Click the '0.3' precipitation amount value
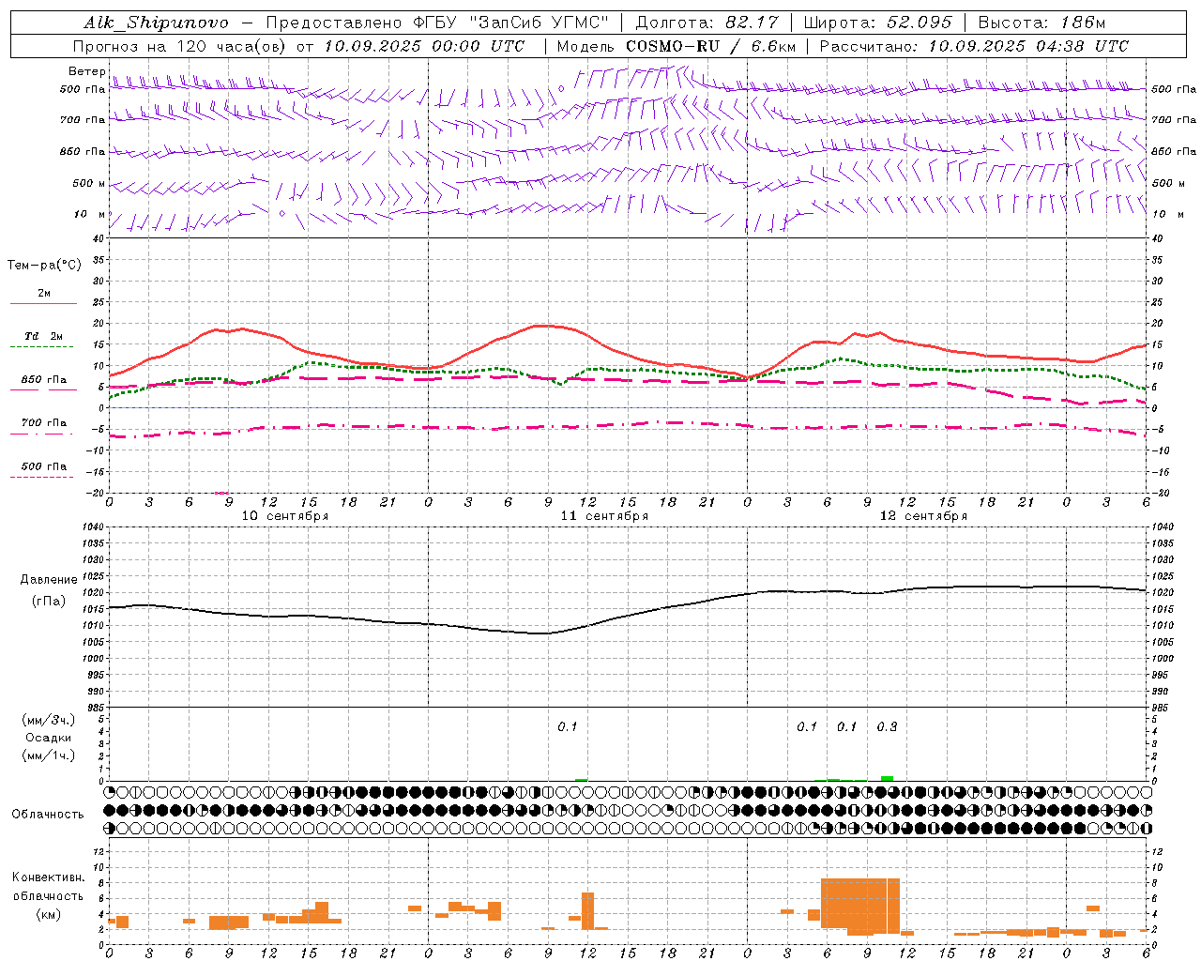 coord(887,727)
